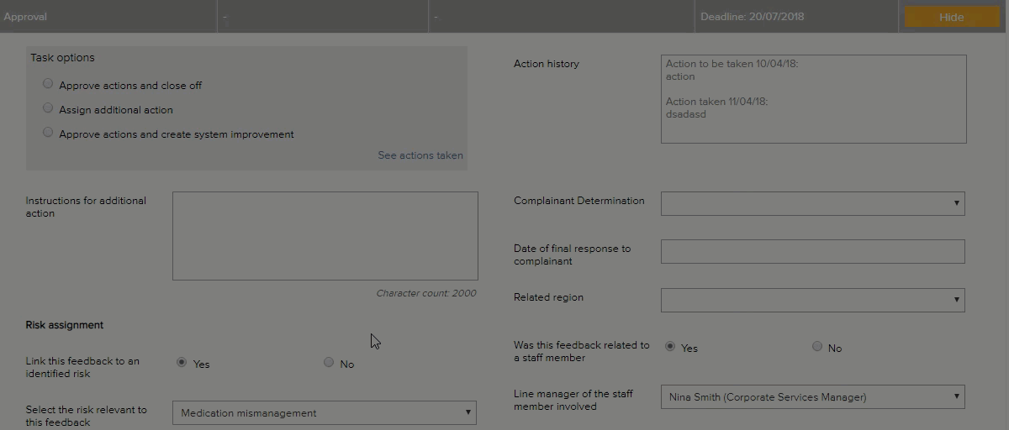The width and height of the screenshot is (1009, 430).
Task: Select Yes for link feedback to identified risk
Action: point(182,363)
